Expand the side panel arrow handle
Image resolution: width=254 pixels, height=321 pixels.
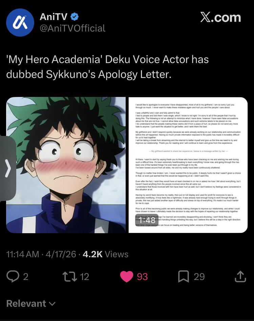pos(8,168)
